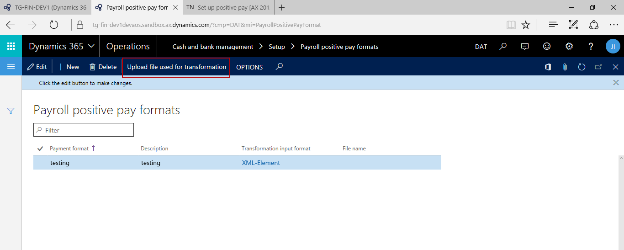This screenshot has height=250, width=624.
Task: Click the browser address bar URL
Action: pos(207,25)
